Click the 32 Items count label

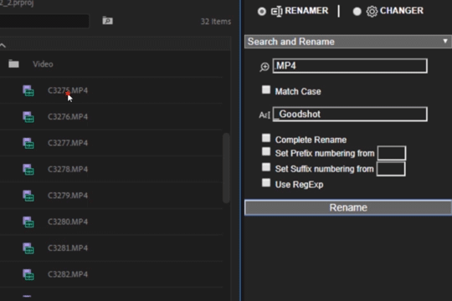point(216,22)
